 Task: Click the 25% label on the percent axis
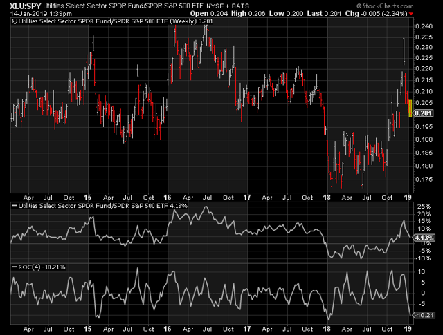pos(424,207)
